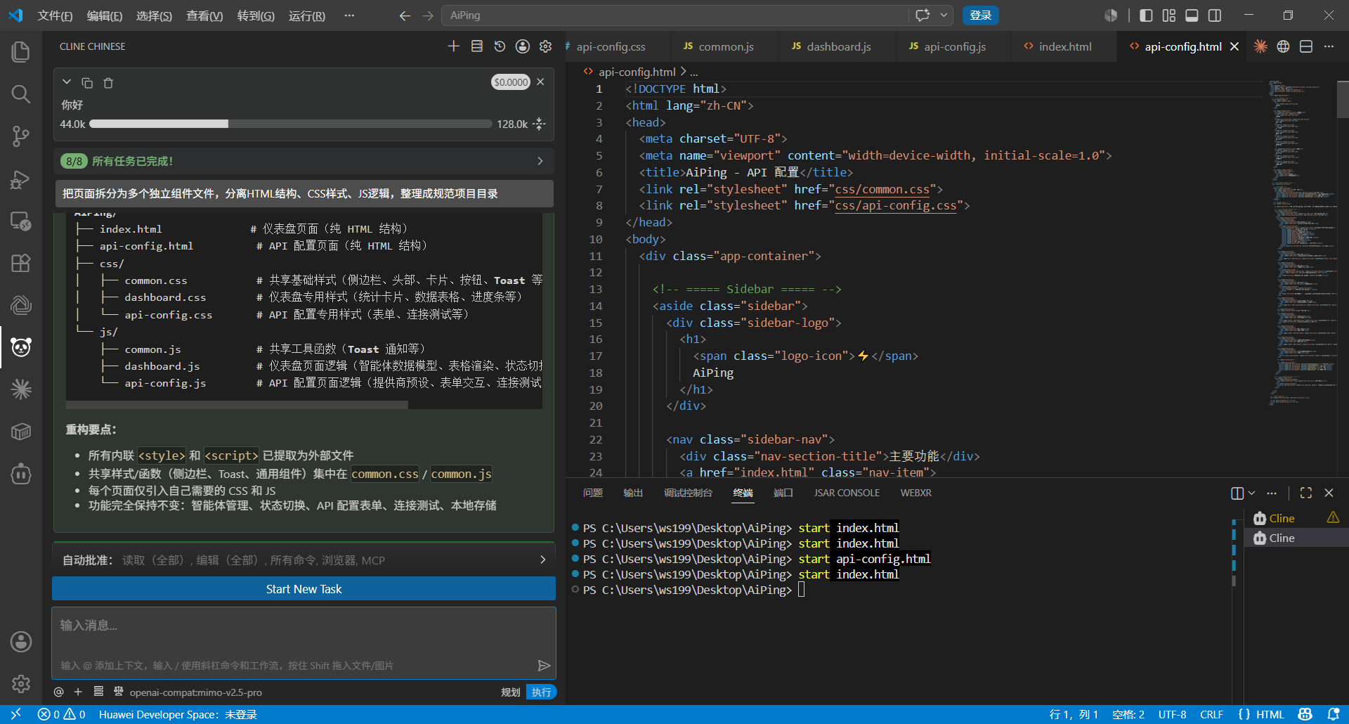Open the 编辑(E) menu
The height and width of the screenshot is (724, 1349).
pos(105,15)
